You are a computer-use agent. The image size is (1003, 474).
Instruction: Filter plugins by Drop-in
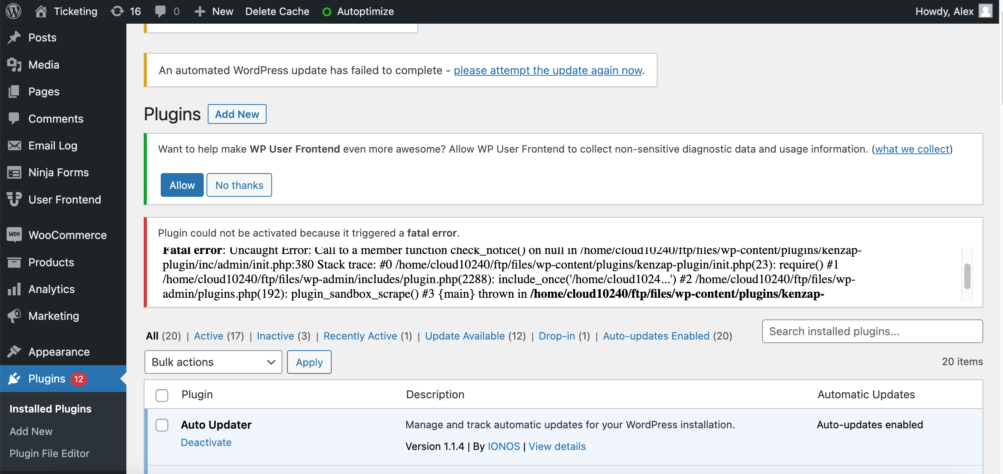click(x=564, y=336)
